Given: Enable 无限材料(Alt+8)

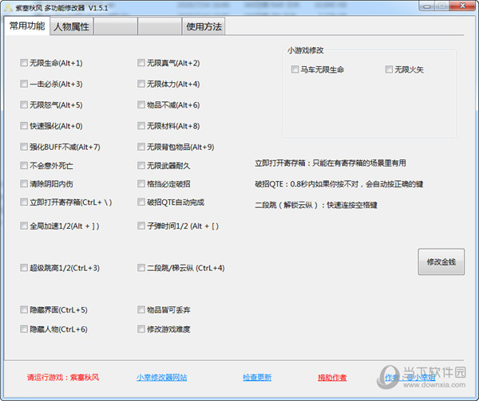Looking at the screenshot, I should click(x=141, y=126).
